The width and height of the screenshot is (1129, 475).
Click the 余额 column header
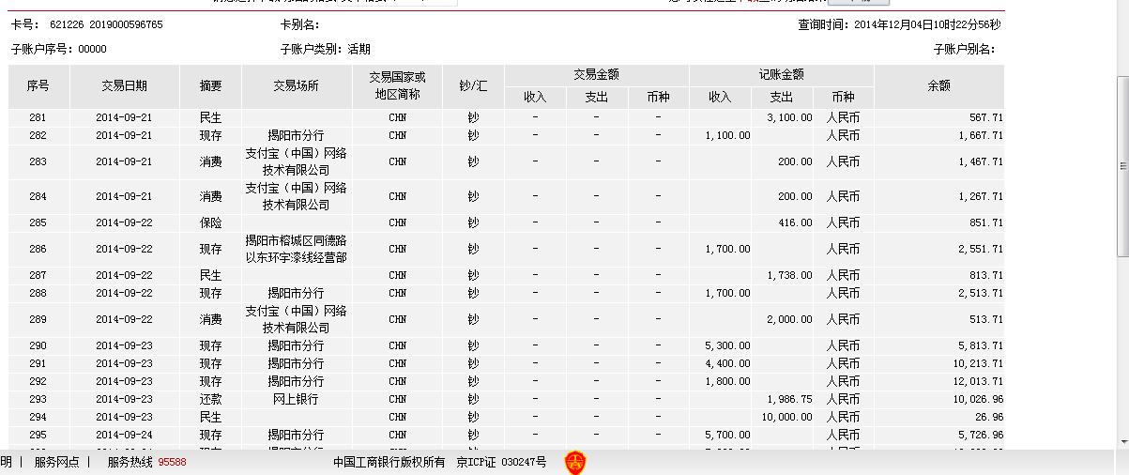click(938, 85)
